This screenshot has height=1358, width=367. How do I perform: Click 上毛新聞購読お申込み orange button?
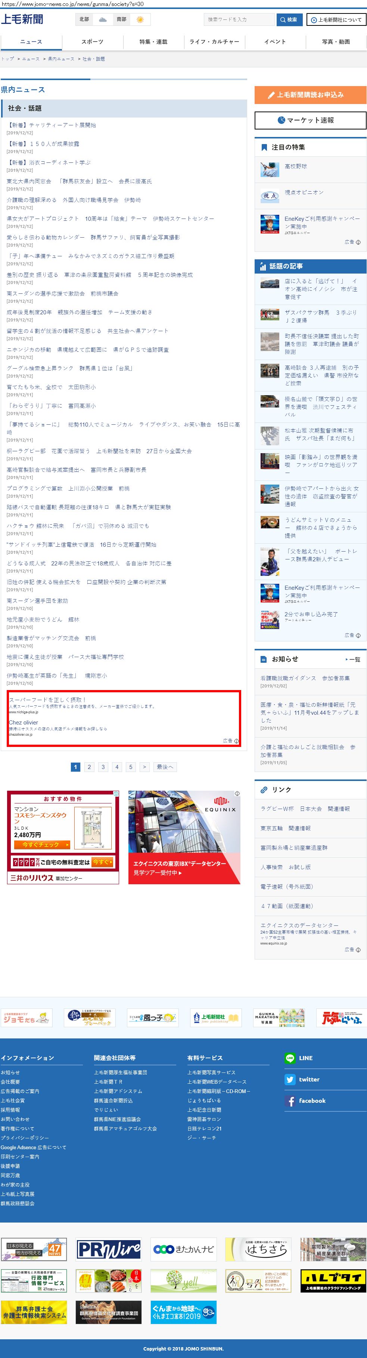(x=310, y=95)
